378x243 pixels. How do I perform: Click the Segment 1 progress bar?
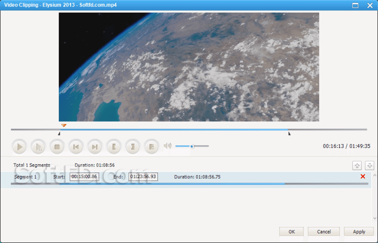pyautogui.click(x=190, y=184)
